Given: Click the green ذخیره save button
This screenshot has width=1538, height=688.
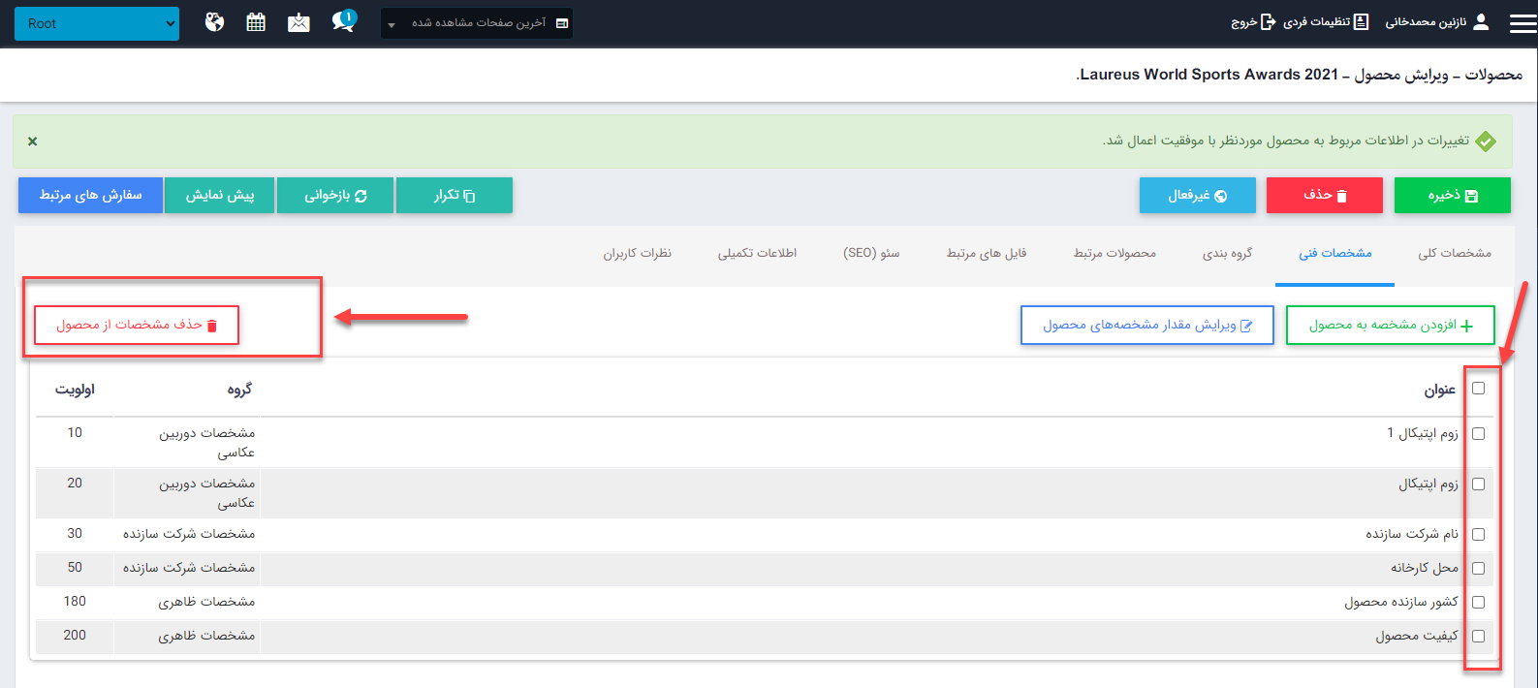Looking at the screenshot, I should pyautogui.click(x=1452, y=195).
